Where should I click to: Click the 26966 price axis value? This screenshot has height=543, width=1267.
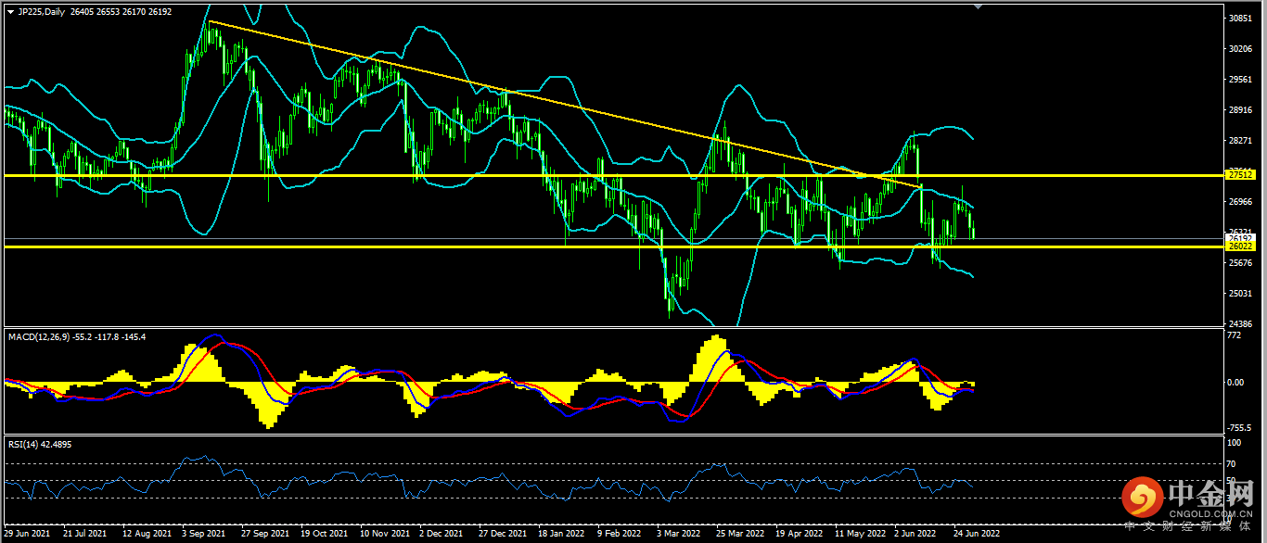click(1240, 202)
